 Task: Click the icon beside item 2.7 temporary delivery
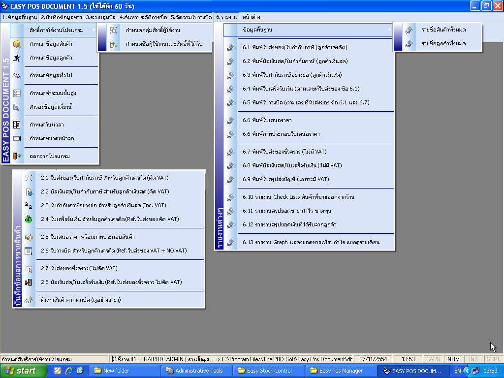(x=29, y=269)
